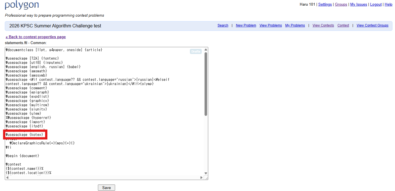
Task: Click the \usepackage {expdlist} line
Action: click(x=27, y=97)
